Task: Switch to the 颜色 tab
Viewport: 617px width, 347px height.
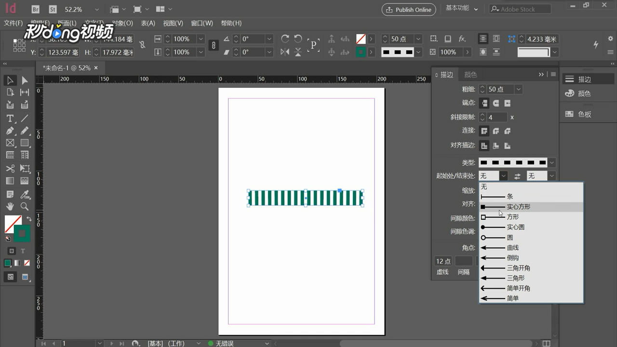Action: click(470, 75)
